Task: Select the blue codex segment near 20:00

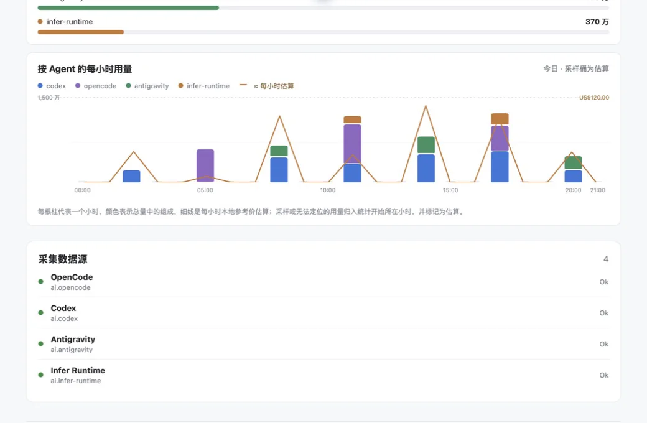Action: coord(573,176)
